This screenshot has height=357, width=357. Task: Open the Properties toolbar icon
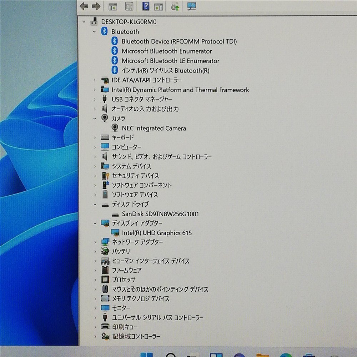pyautogui.click(x=129, y=6)
